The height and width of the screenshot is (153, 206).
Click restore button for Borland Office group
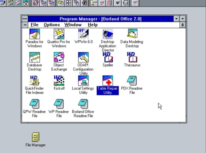coord(183,25)
